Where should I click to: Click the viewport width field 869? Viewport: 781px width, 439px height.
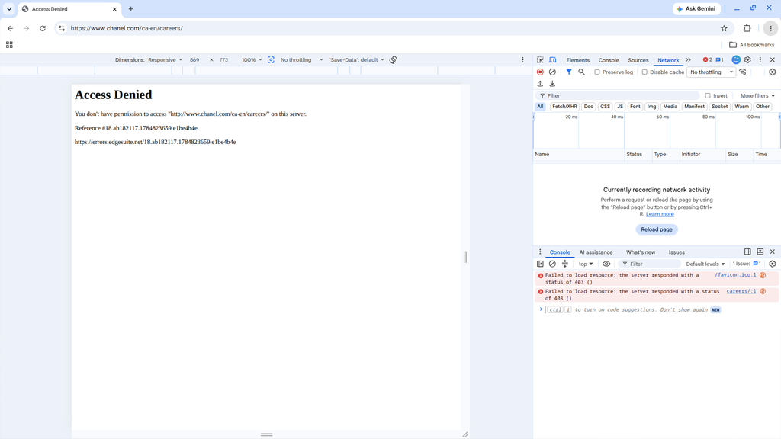(194, 59)
